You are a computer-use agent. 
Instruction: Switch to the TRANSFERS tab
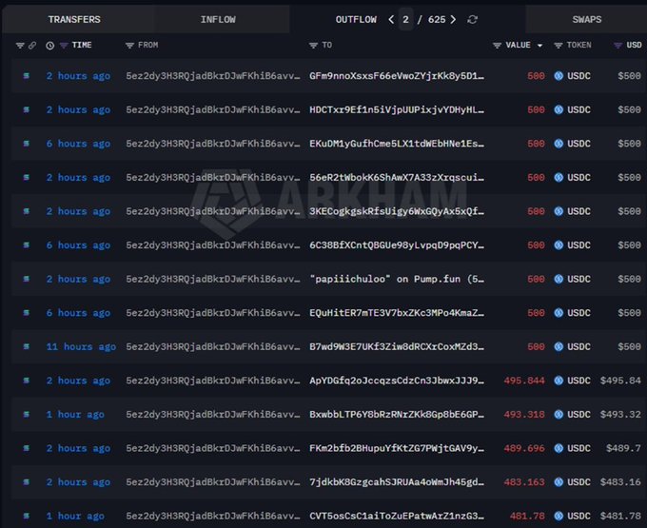pos(74,19)
